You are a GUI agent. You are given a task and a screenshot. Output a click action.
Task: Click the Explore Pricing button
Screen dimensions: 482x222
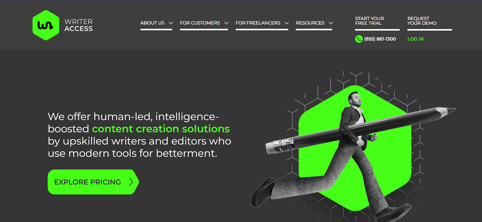click(x=93, y=182)
